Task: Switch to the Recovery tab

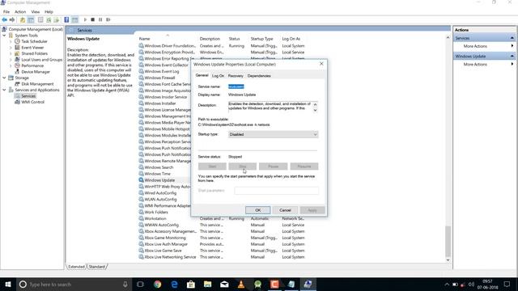Action: point(236,76)
